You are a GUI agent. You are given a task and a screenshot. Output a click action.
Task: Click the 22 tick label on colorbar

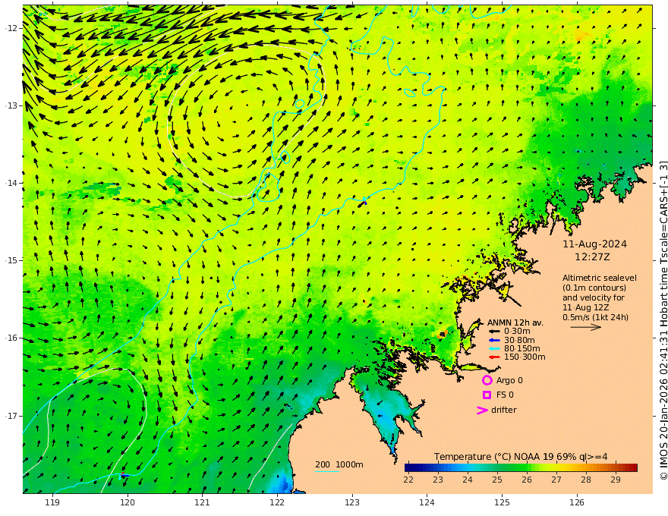408,480
